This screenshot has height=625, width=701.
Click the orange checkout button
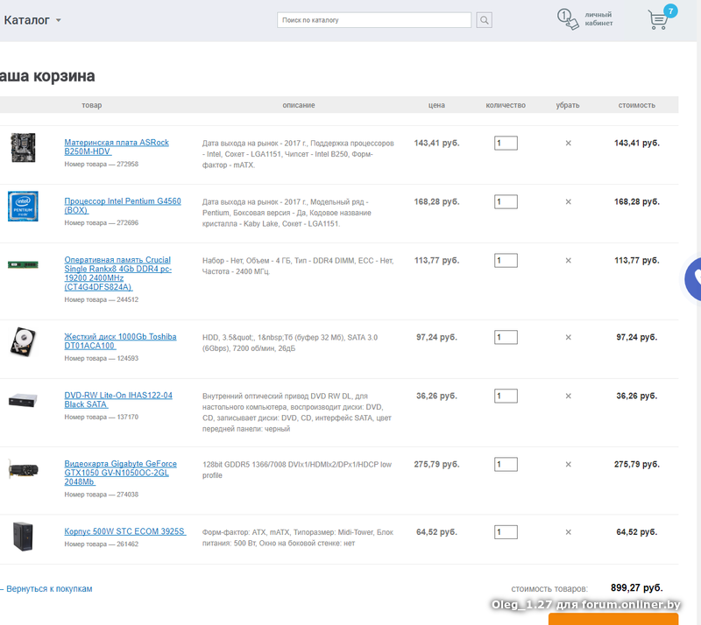click(x=613, y=619)
